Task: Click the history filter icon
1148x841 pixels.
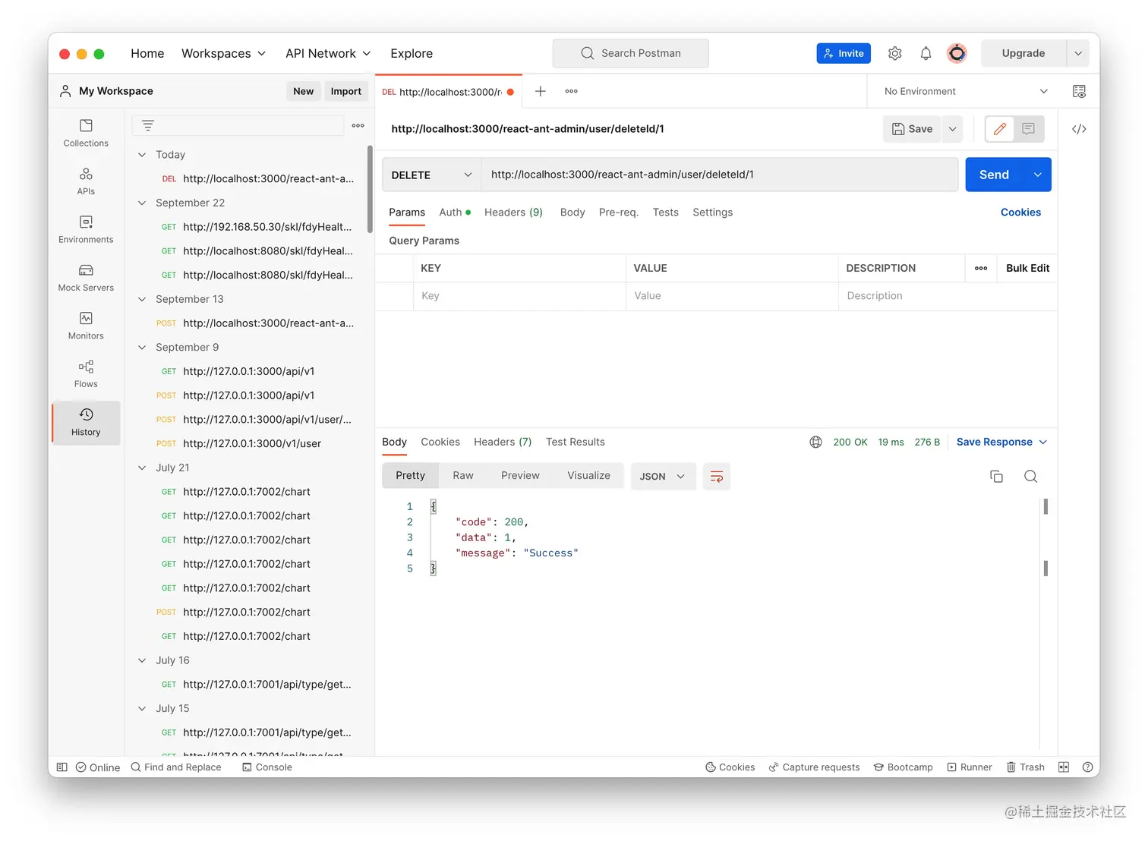Action: 148,125
